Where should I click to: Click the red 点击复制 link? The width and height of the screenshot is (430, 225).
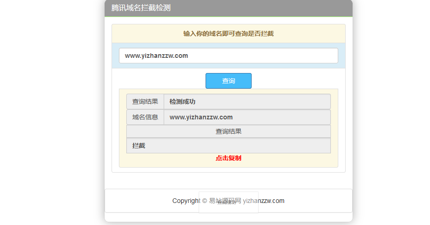tap(229, 158)
